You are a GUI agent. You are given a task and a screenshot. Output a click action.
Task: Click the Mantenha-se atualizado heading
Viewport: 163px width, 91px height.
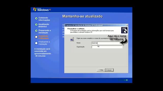click(x=83, y=16)
